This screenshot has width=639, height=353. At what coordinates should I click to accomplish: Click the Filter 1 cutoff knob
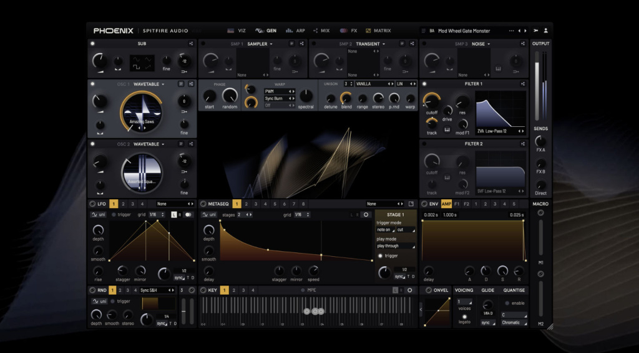431,101
